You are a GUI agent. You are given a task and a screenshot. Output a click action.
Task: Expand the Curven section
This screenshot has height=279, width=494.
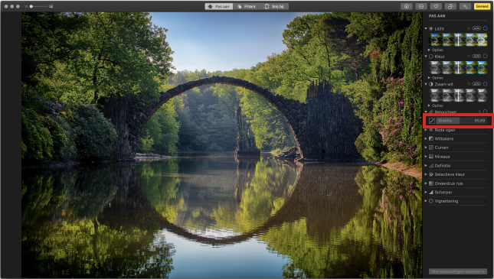426,148
